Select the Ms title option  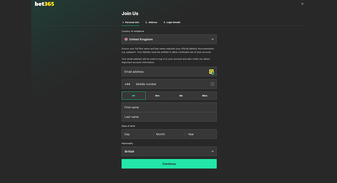(x=181, y=96)
